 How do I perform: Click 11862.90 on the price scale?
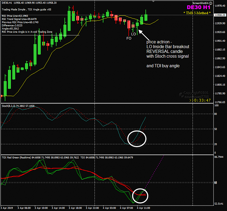[x=220, y=58]
